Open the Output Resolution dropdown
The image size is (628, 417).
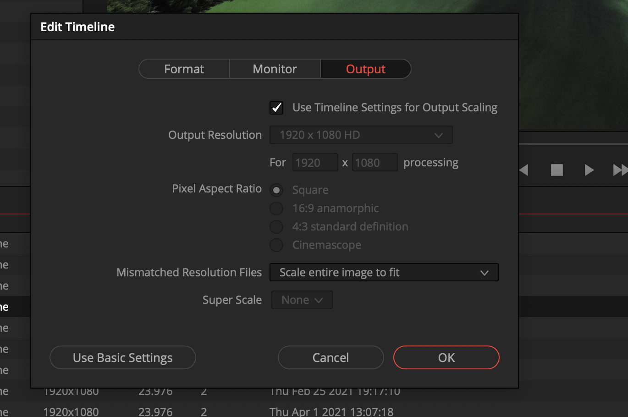tap(361, 135)
